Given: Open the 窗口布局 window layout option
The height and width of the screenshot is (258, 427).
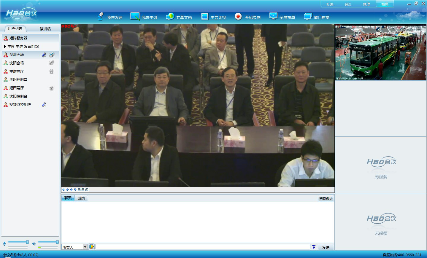Looking at the screenshot, I should [308, 17].
